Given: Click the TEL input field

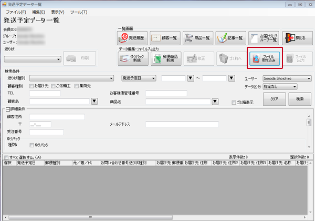Looking at the screenshot, I should (x=45, y=93).
